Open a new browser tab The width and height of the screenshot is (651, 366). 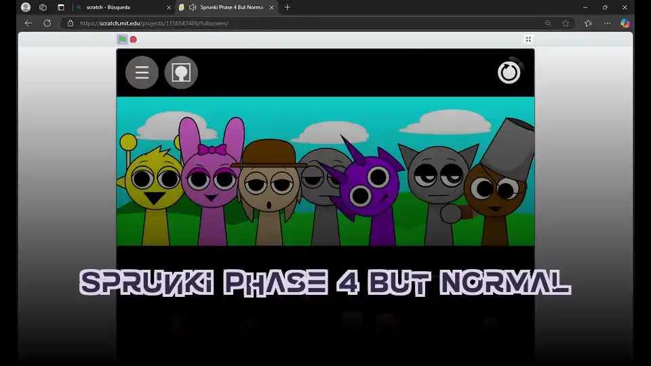click(x=288, y=7)
